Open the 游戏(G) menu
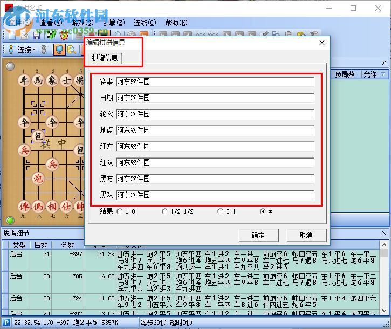Screen dimensions: 391x329 click(x=83, y=23)
